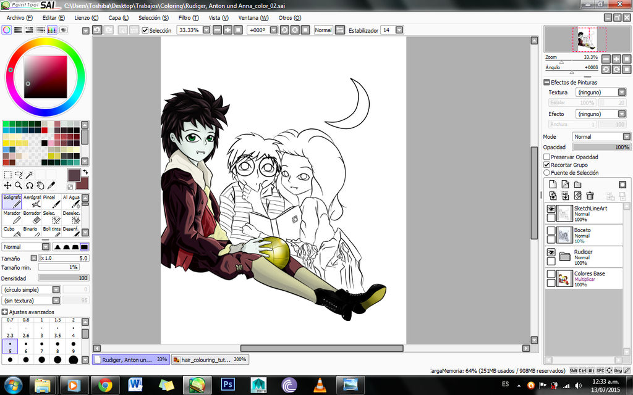This screenshot has height=395, width=633.
Task: Uncheck the Recortar Grupo option
Action: (x=547, y=165)
